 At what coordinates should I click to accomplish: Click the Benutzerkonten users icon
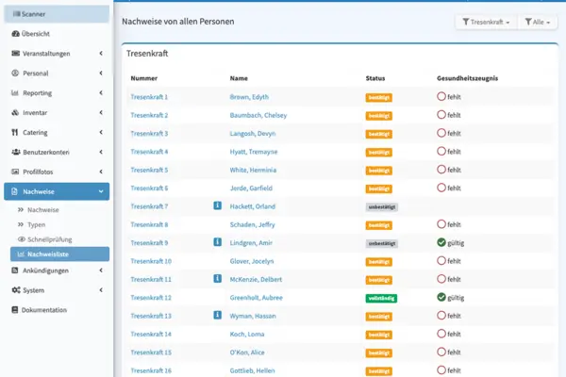[15, 152]
